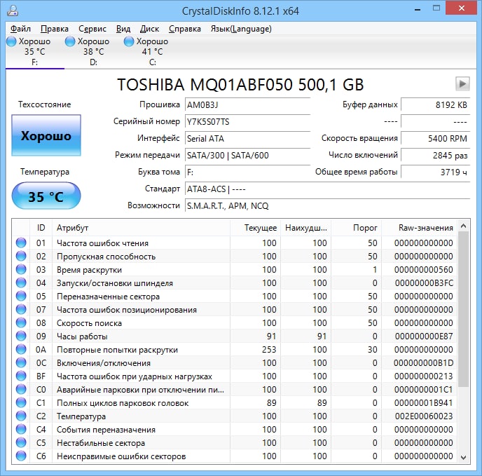Image resolution: width=482 pixels, height=476 pixels.
Task: Select row Неисправимые ошибки секторов
Action: [235, 456]
